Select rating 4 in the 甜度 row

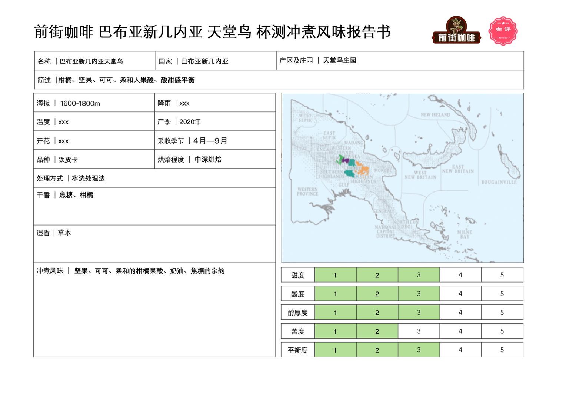coord(460,275)
